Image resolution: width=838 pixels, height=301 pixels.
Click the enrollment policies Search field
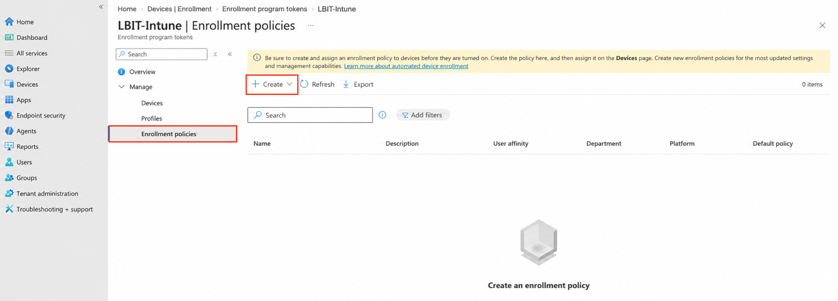click(x=310, y=115)
